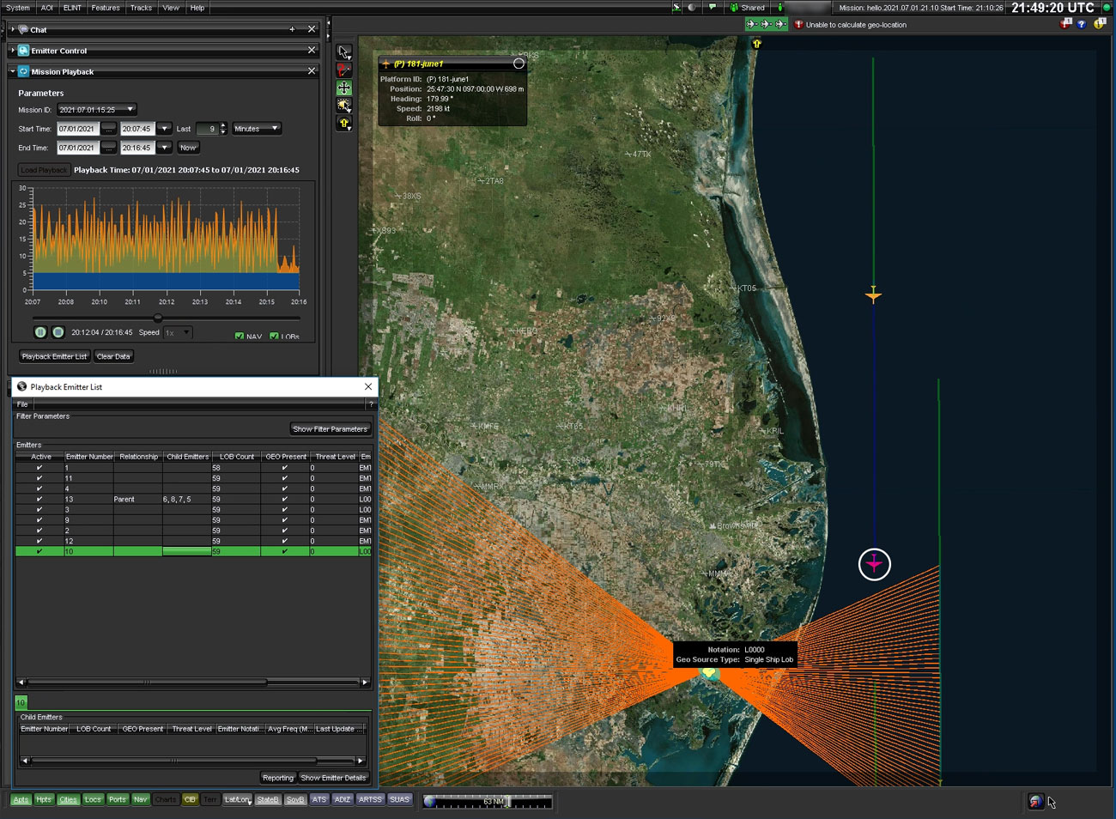Screen dimensions: 1116x819
Task: Click the red alert notifications icon
Action: coord(1065,24)
